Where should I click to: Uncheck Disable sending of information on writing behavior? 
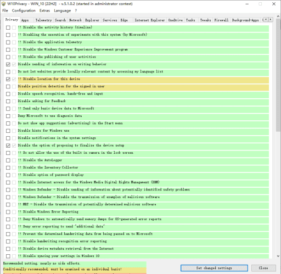click(8, 64)
